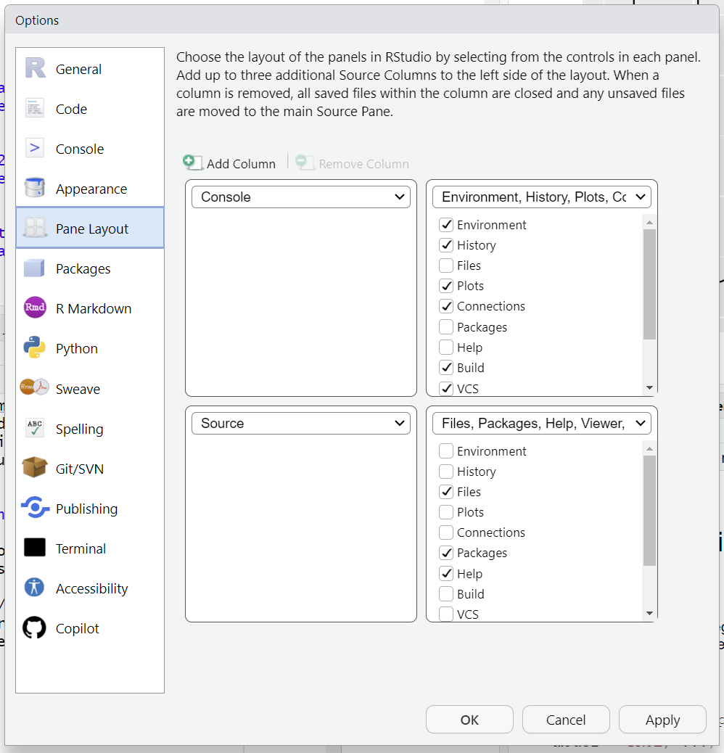The height and width of the screenshot is (753, 724).
Task: Click the Code document icon
Action: pyautogui.click(x=35, y=109)
